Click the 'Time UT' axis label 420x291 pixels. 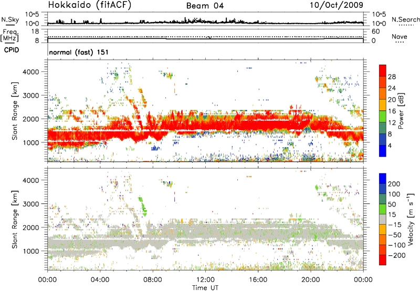coord(205,288)
